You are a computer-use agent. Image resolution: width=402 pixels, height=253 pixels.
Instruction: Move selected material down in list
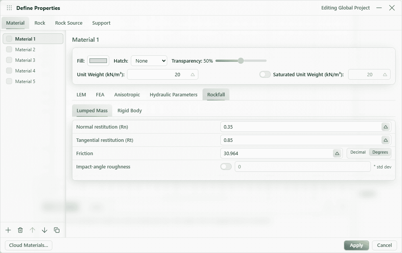tap(44, 230)
